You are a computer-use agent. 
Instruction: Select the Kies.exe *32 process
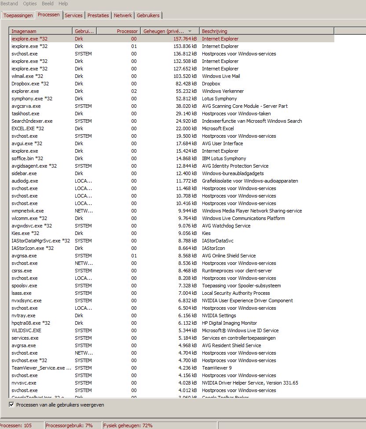[x=172, y=233]
